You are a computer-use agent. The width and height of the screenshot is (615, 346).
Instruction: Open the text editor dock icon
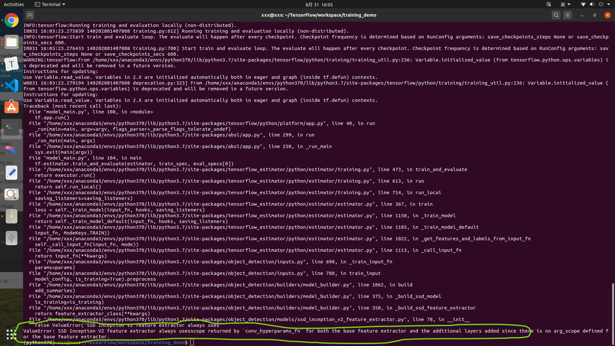click(12, 173)
